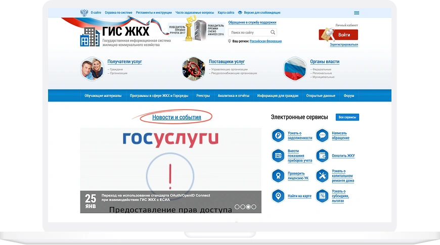Click 'Найти на карте' service link

coord(300,196)
